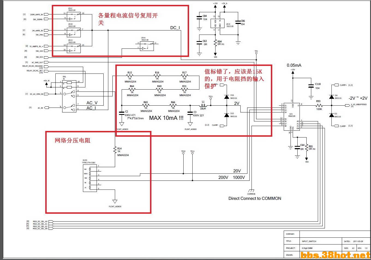Click the RELAY_DC/AC_SET port label
Viewport: 371px width, 260px height.
(x=35, y=71)
